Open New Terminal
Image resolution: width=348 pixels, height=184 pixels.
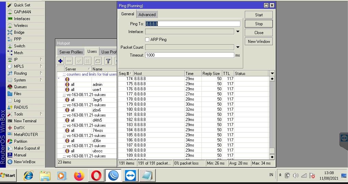25,121
